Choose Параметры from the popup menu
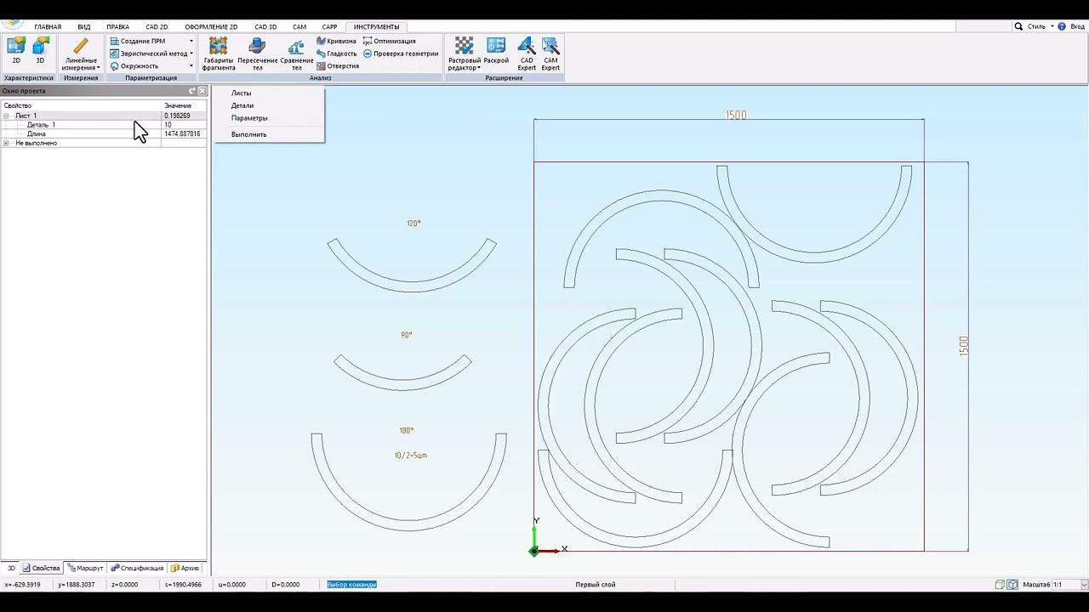Screen dimensions: 1089x612 click(x=249, y=118)
